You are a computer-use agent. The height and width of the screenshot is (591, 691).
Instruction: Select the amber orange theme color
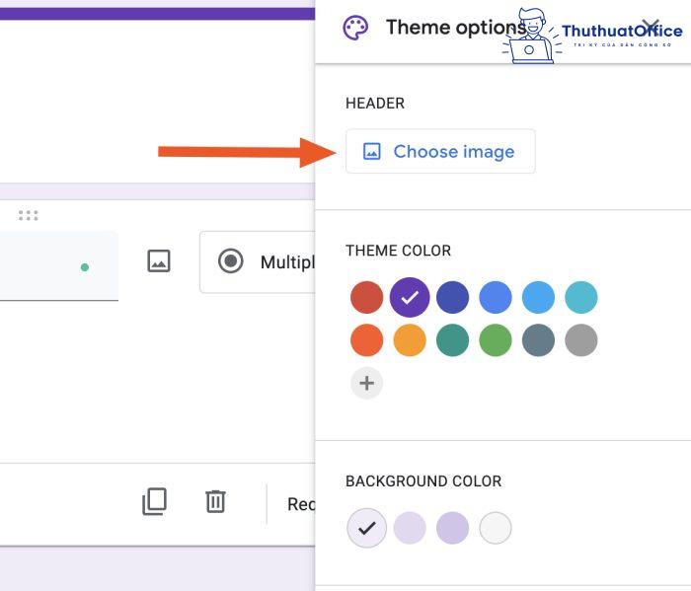point(410,340)
